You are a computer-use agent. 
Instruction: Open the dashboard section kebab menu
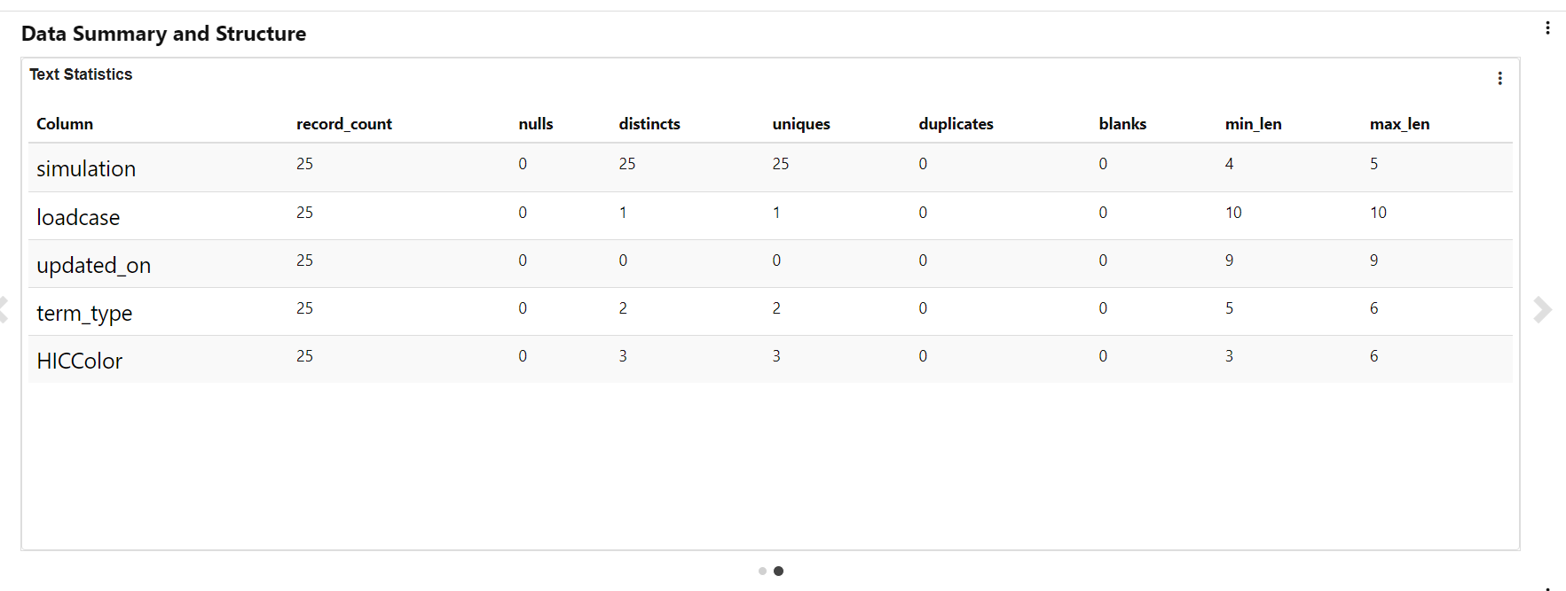(x=1547, y=28)
